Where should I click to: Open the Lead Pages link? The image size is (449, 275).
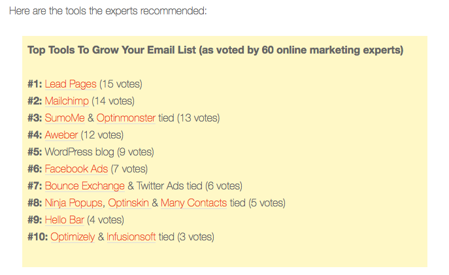point(71,84)
